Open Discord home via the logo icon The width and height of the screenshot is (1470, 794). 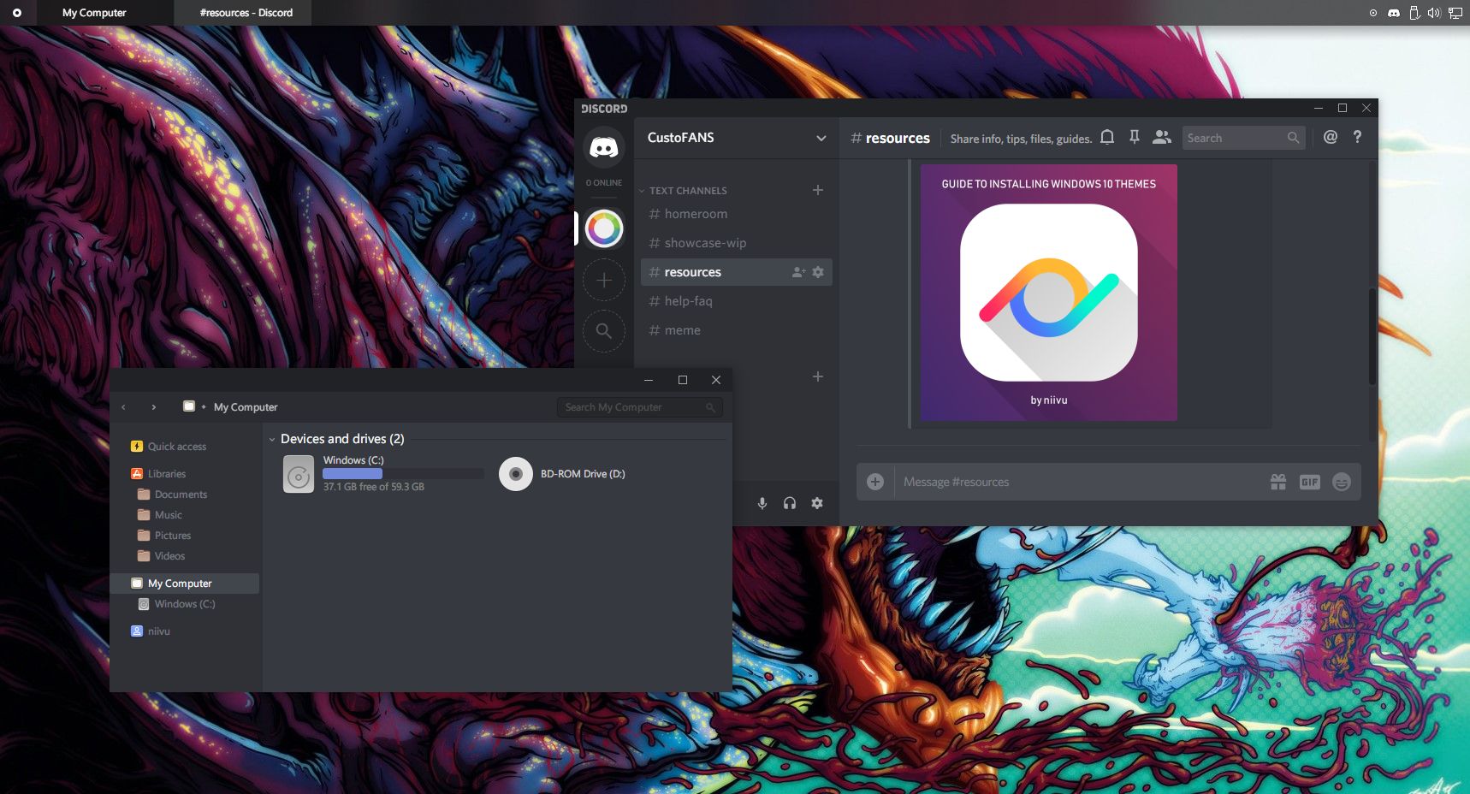pyautogui.click(x=604, y=148)
